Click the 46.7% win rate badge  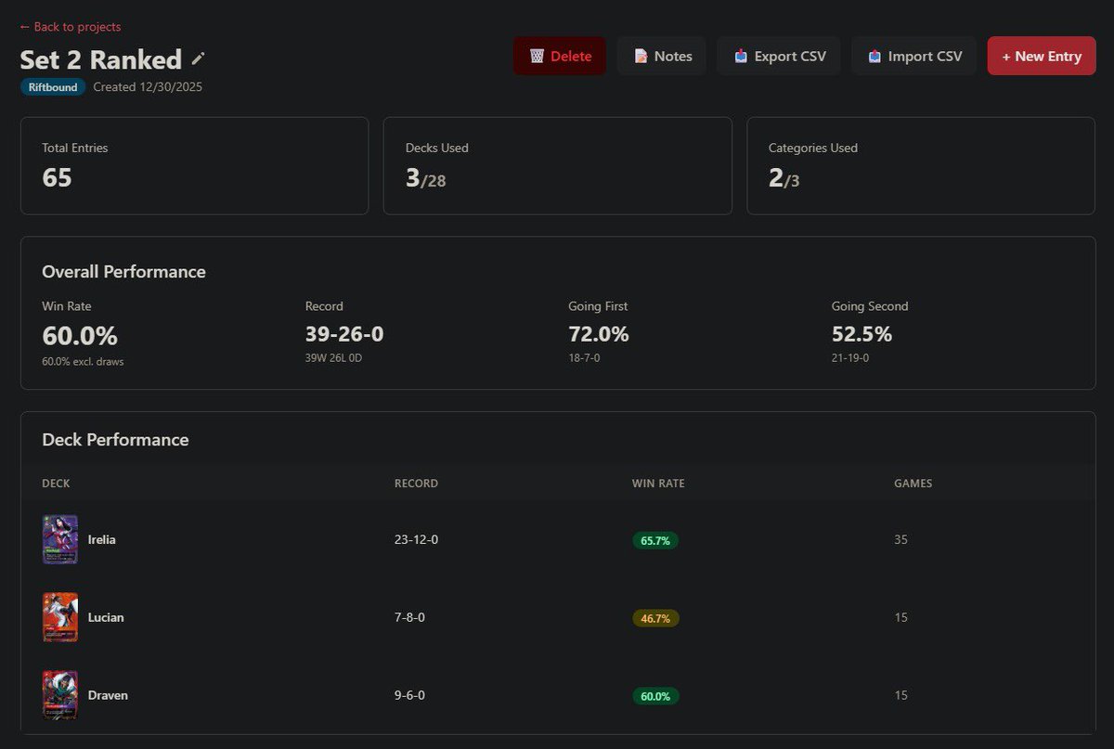(x=655, y=618)
